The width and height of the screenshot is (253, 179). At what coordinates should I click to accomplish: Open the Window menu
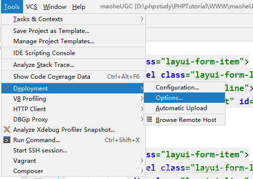(55, 7)
